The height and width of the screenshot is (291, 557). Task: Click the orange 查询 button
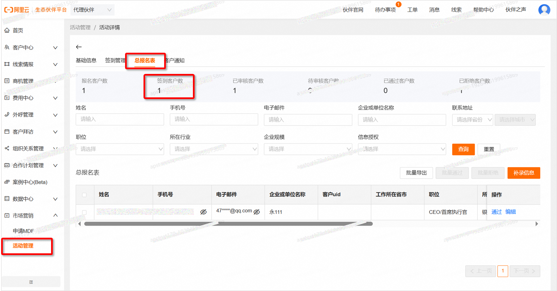click(x=463, y=149)
